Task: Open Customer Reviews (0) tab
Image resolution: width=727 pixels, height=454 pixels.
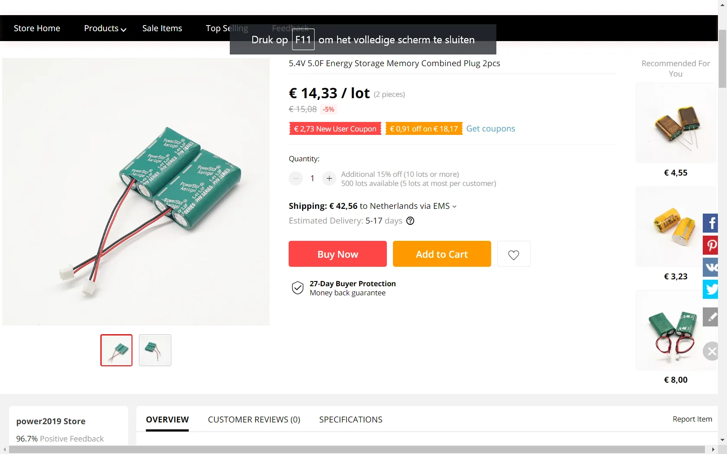Action: (x=254, y=419)
